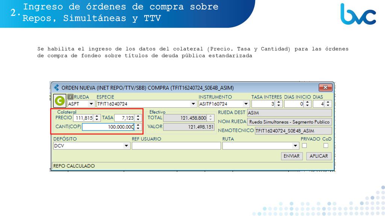
Task: Click the DIAS field showing 4
Action: 319,104
